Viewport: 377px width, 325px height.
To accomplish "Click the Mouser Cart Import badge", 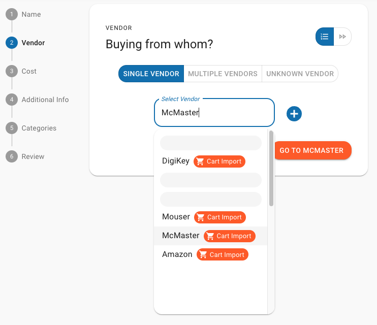I will tap(220, 217).
